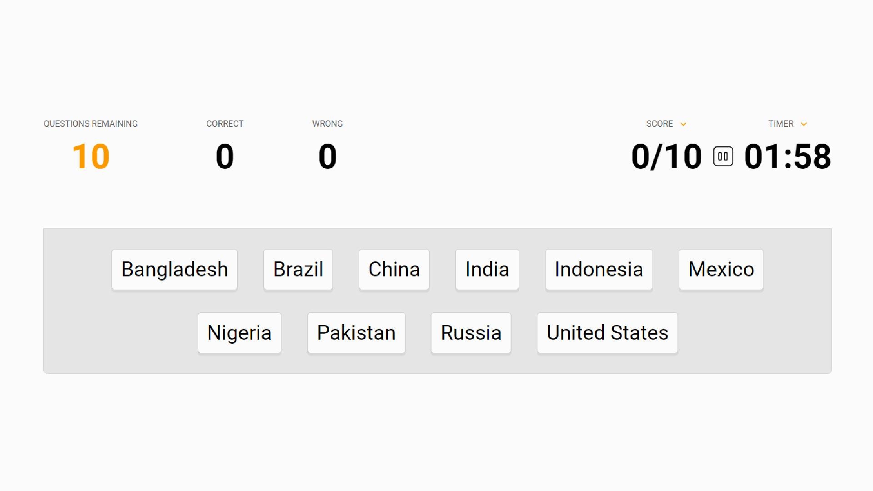Pick India from the answer tiles
This screenshot has width=873, height=491.
(487, 269)
